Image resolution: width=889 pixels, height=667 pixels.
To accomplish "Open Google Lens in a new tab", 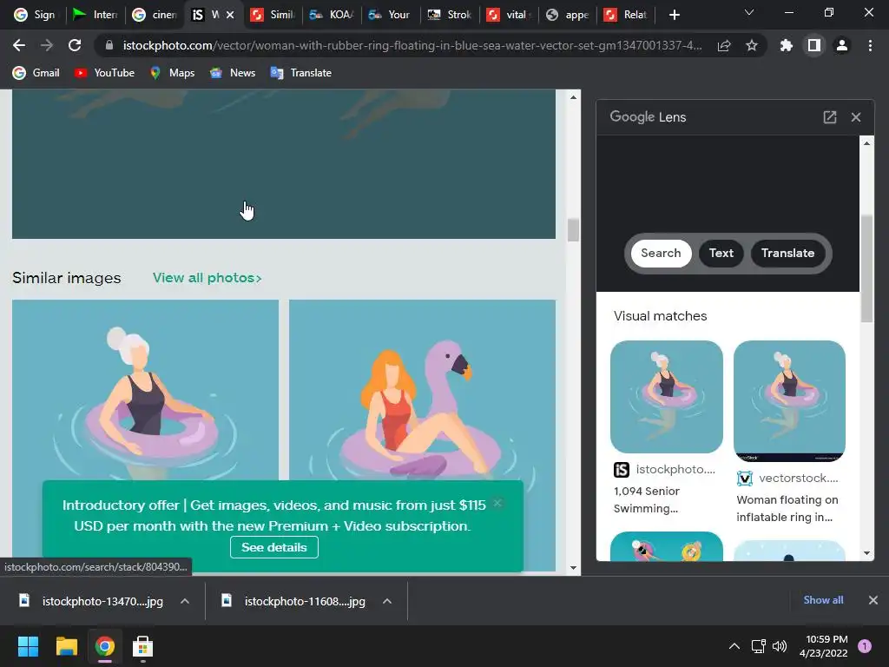I will (829, 117).
